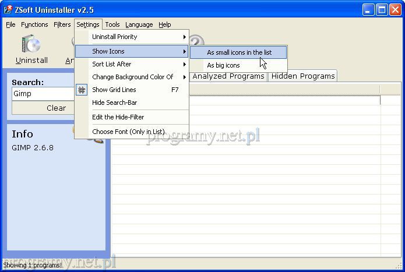The height and width of the screenshot is (272, 405).
Task: Open Edit the Hide-Filter entry
Action: point(118,117)
